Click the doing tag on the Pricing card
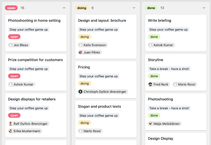The width and height of the screenshot is (211, 145). [85, 83]
